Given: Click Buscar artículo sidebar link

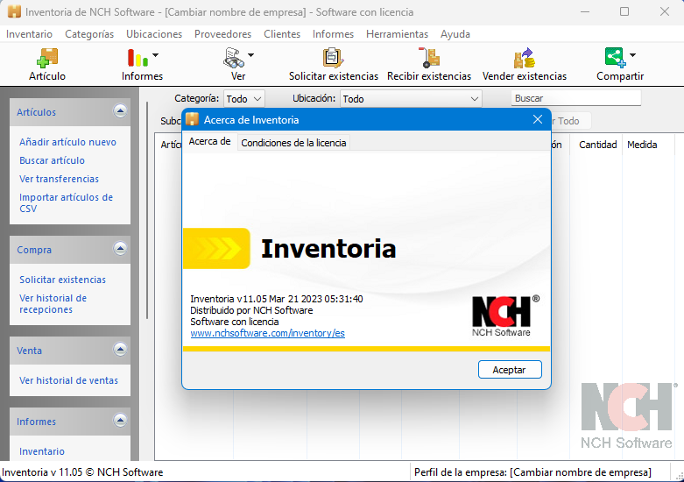Looking at the screenshot, I should (52, 160).
